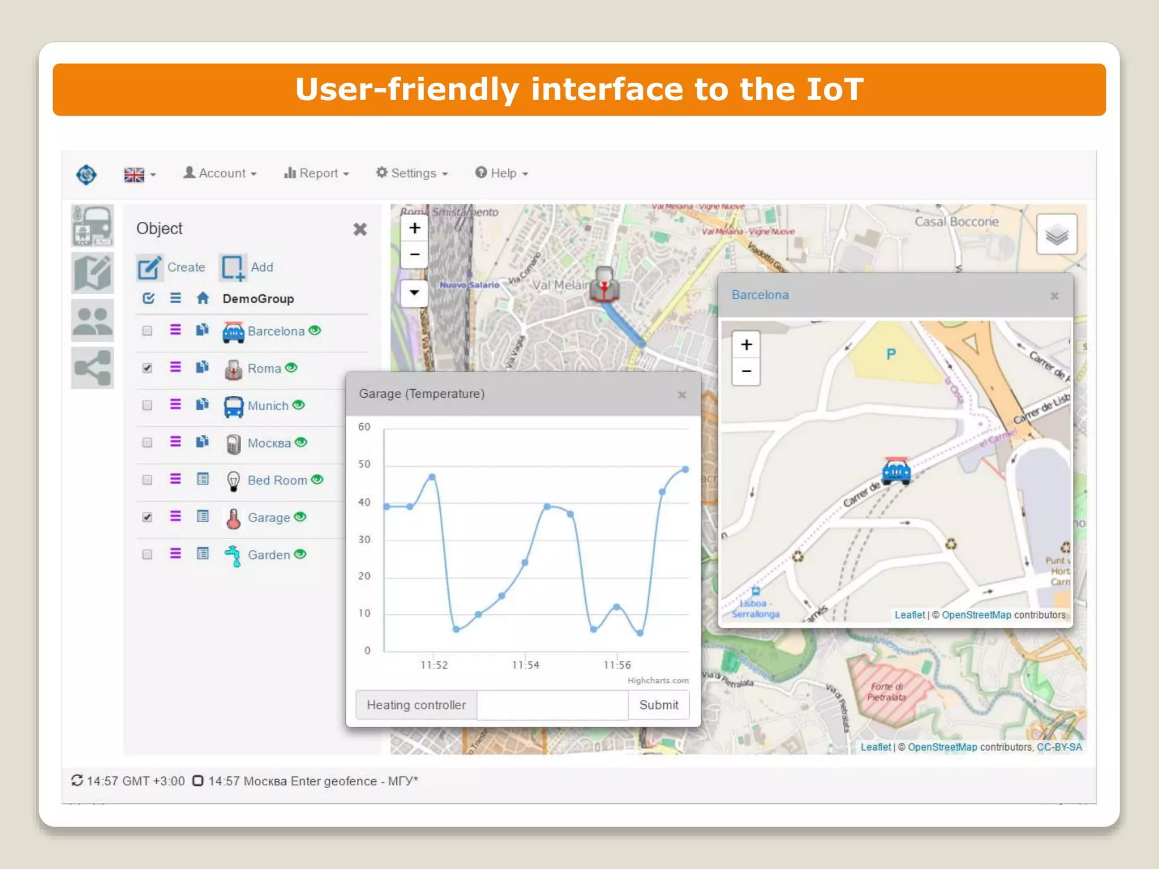The image size is (1159, 869).
Task: Open the Report menu
Action: [316, 173]
